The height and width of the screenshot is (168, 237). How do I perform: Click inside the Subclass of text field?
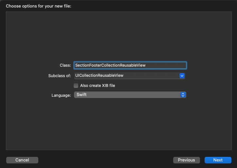(x=127, y=76)
